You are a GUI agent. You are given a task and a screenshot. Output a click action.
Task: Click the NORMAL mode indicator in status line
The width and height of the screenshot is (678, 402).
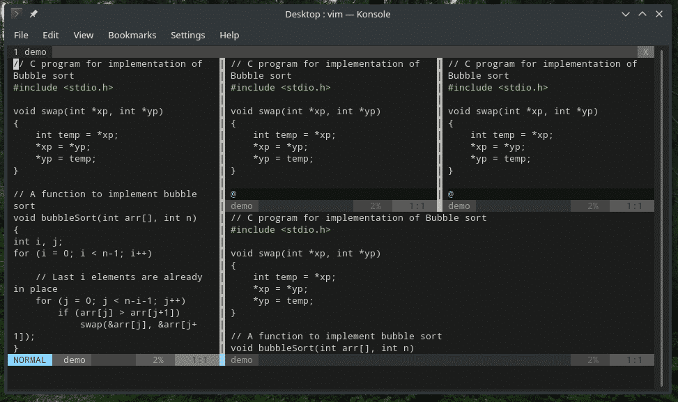(29, 360)
